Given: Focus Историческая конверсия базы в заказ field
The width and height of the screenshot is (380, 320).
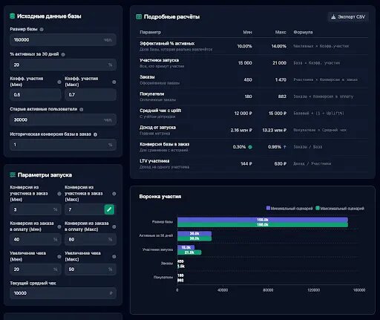Looking at the screenshot, I should [x=63, y=145].
